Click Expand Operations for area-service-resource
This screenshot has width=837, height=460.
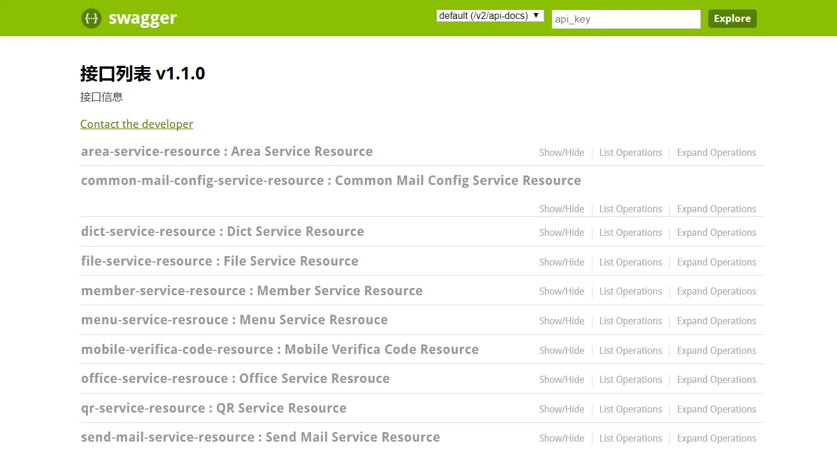coord(716,152)
